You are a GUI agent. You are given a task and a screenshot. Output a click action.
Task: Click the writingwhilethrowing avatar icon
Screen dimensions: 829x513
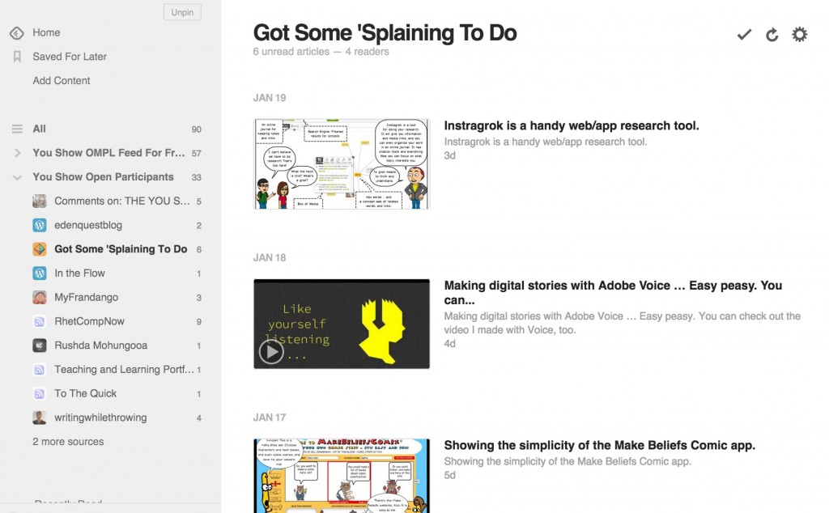pyautogui.click(x=40, y=418)
